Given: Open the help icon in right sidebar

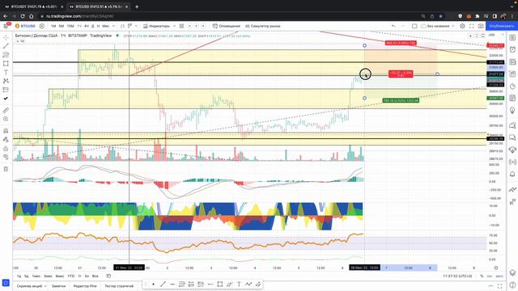Looking at the screenshot, I should point(512,285).
